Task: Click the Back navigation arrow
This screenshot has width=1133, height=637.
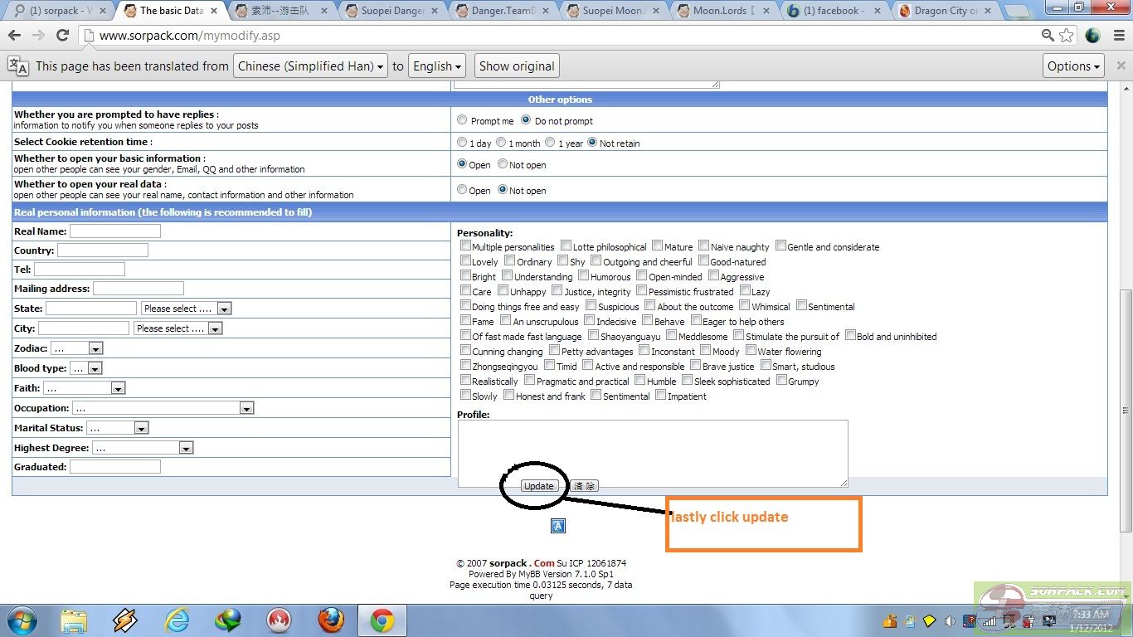Action: click(x=14, y=36)
